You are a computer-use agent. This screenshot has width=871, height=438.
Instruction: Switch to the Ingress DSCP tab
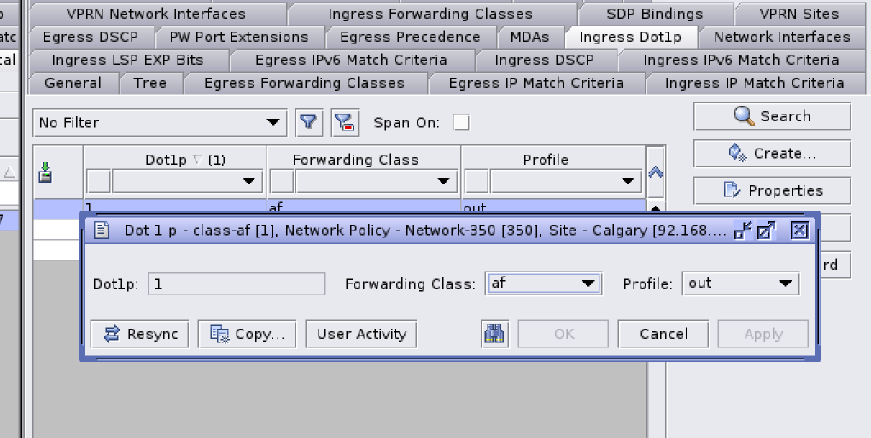click(544, 60)
